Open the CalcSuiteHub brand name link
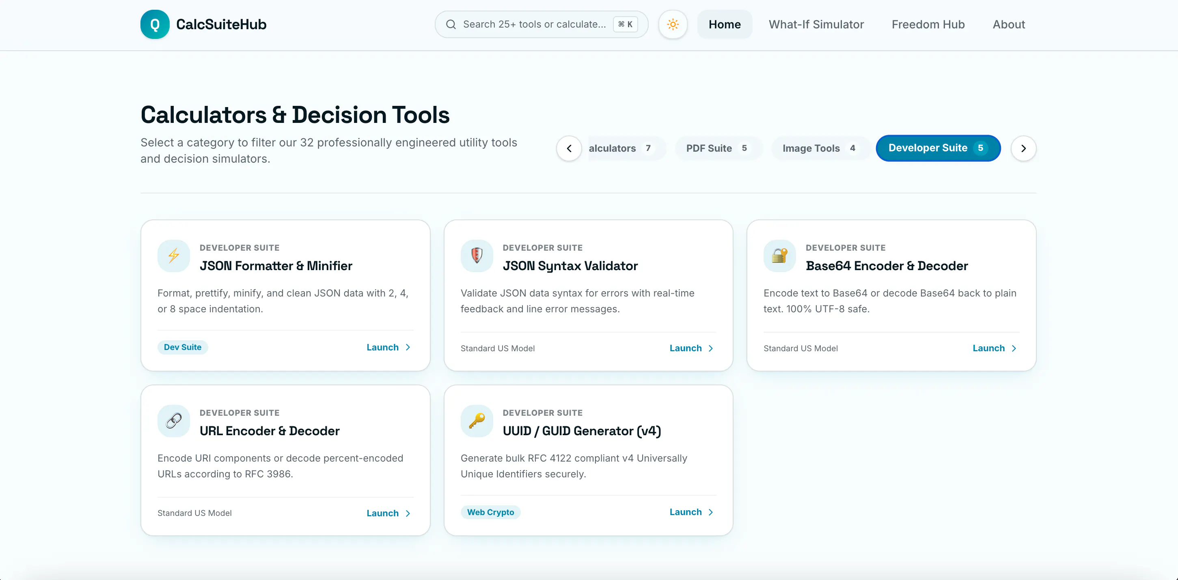Screen dimensions: 1178x580 [221, 24]
